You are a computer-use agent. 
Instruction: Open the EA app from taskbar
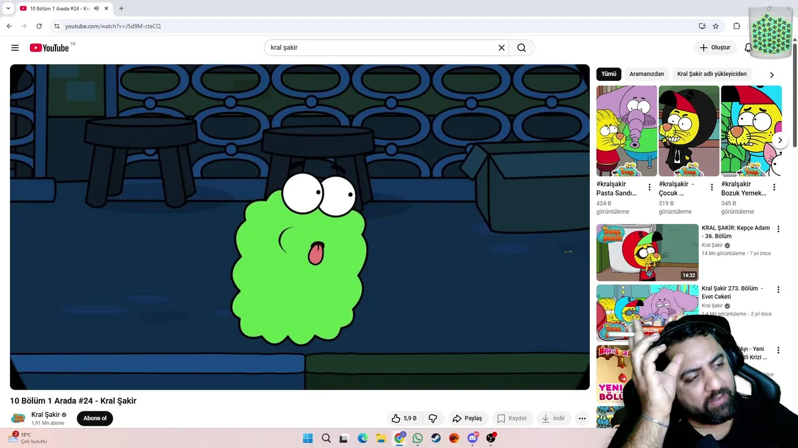pos(454,438)
